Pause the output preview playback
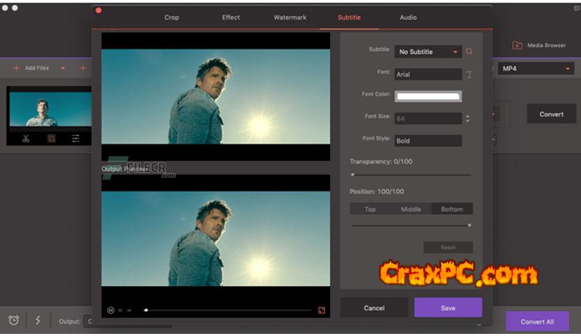 [x=111, y=310]
